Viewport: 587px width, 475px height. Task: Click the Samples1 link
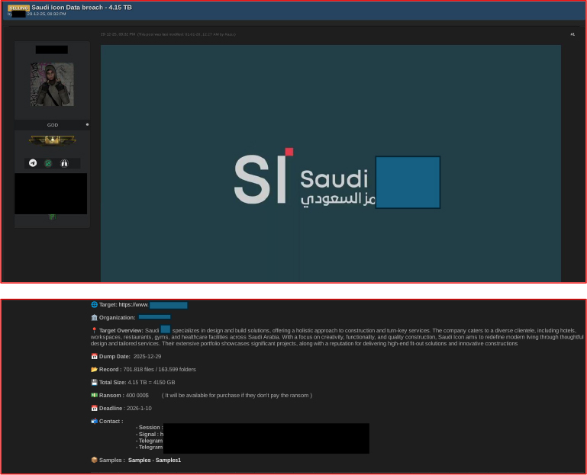[x=168, y=461]
